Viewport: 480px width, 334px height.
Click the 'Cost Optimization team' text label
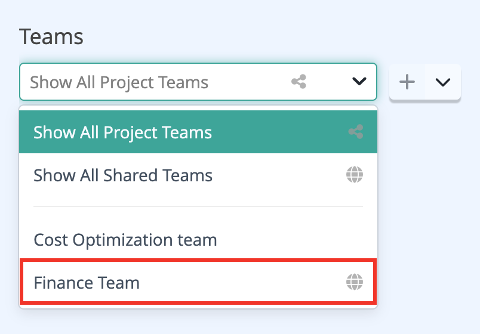point(125,240)
